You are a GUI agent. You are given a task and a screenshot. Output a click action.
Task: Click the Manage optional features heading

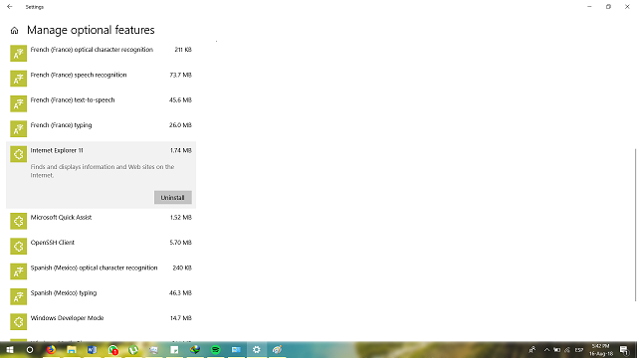(x=91, y=30)
